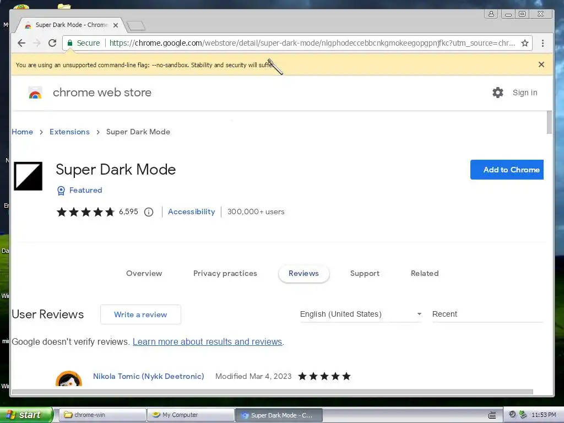Image resolution: width=564 pixels, height=423 pixels.
Task: Click the Super Dark Mode extension icon
Action: pyautogui.click(x=28, y=176)
